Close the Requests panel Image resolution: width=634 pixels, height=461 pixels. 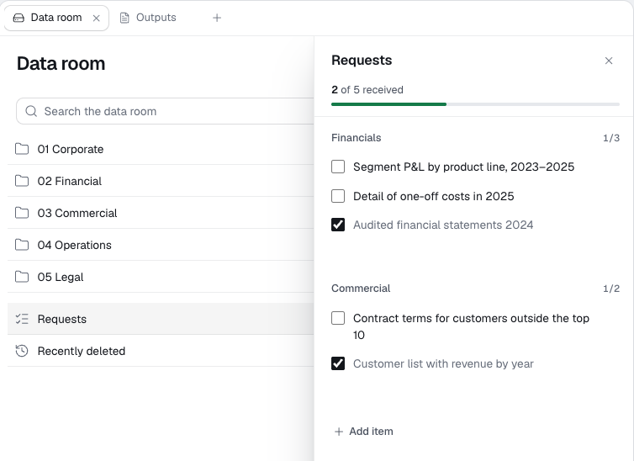[609, 61]
